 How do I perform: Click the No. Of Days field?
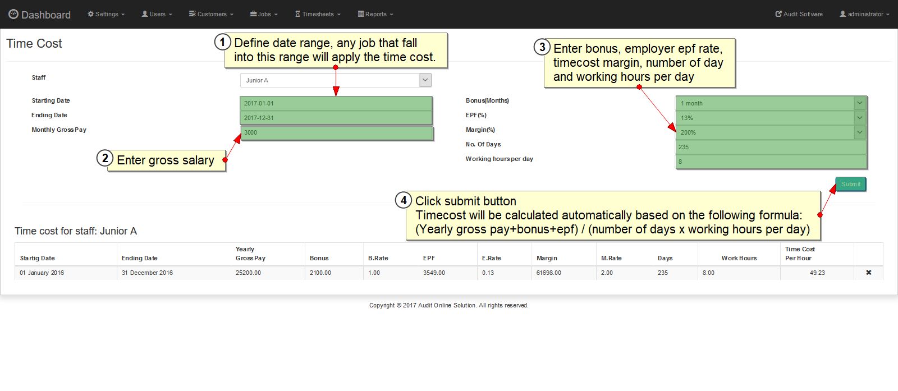[771, 147]
